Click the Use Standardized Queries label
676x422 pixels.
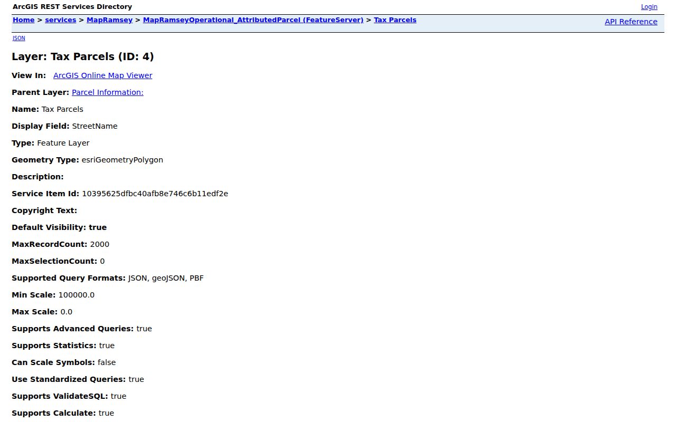(69, 379)
